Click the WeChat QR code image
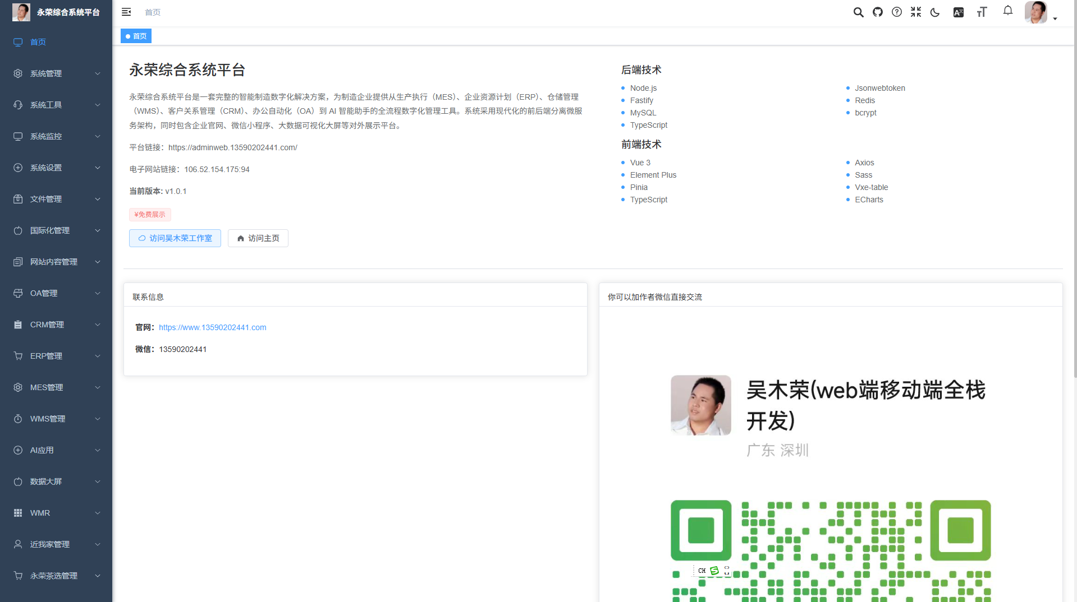This screenshot has height=602, width=1077. tap(831, 551)
